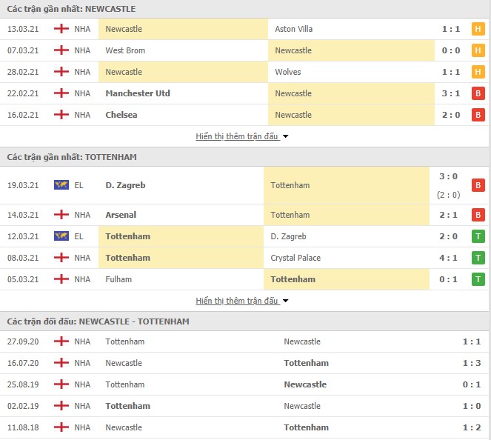The width and height of the screenshot is (491, 440).
Task: Click the red B badge on Manchester Utd row
Action: click(x=478, y=93)
